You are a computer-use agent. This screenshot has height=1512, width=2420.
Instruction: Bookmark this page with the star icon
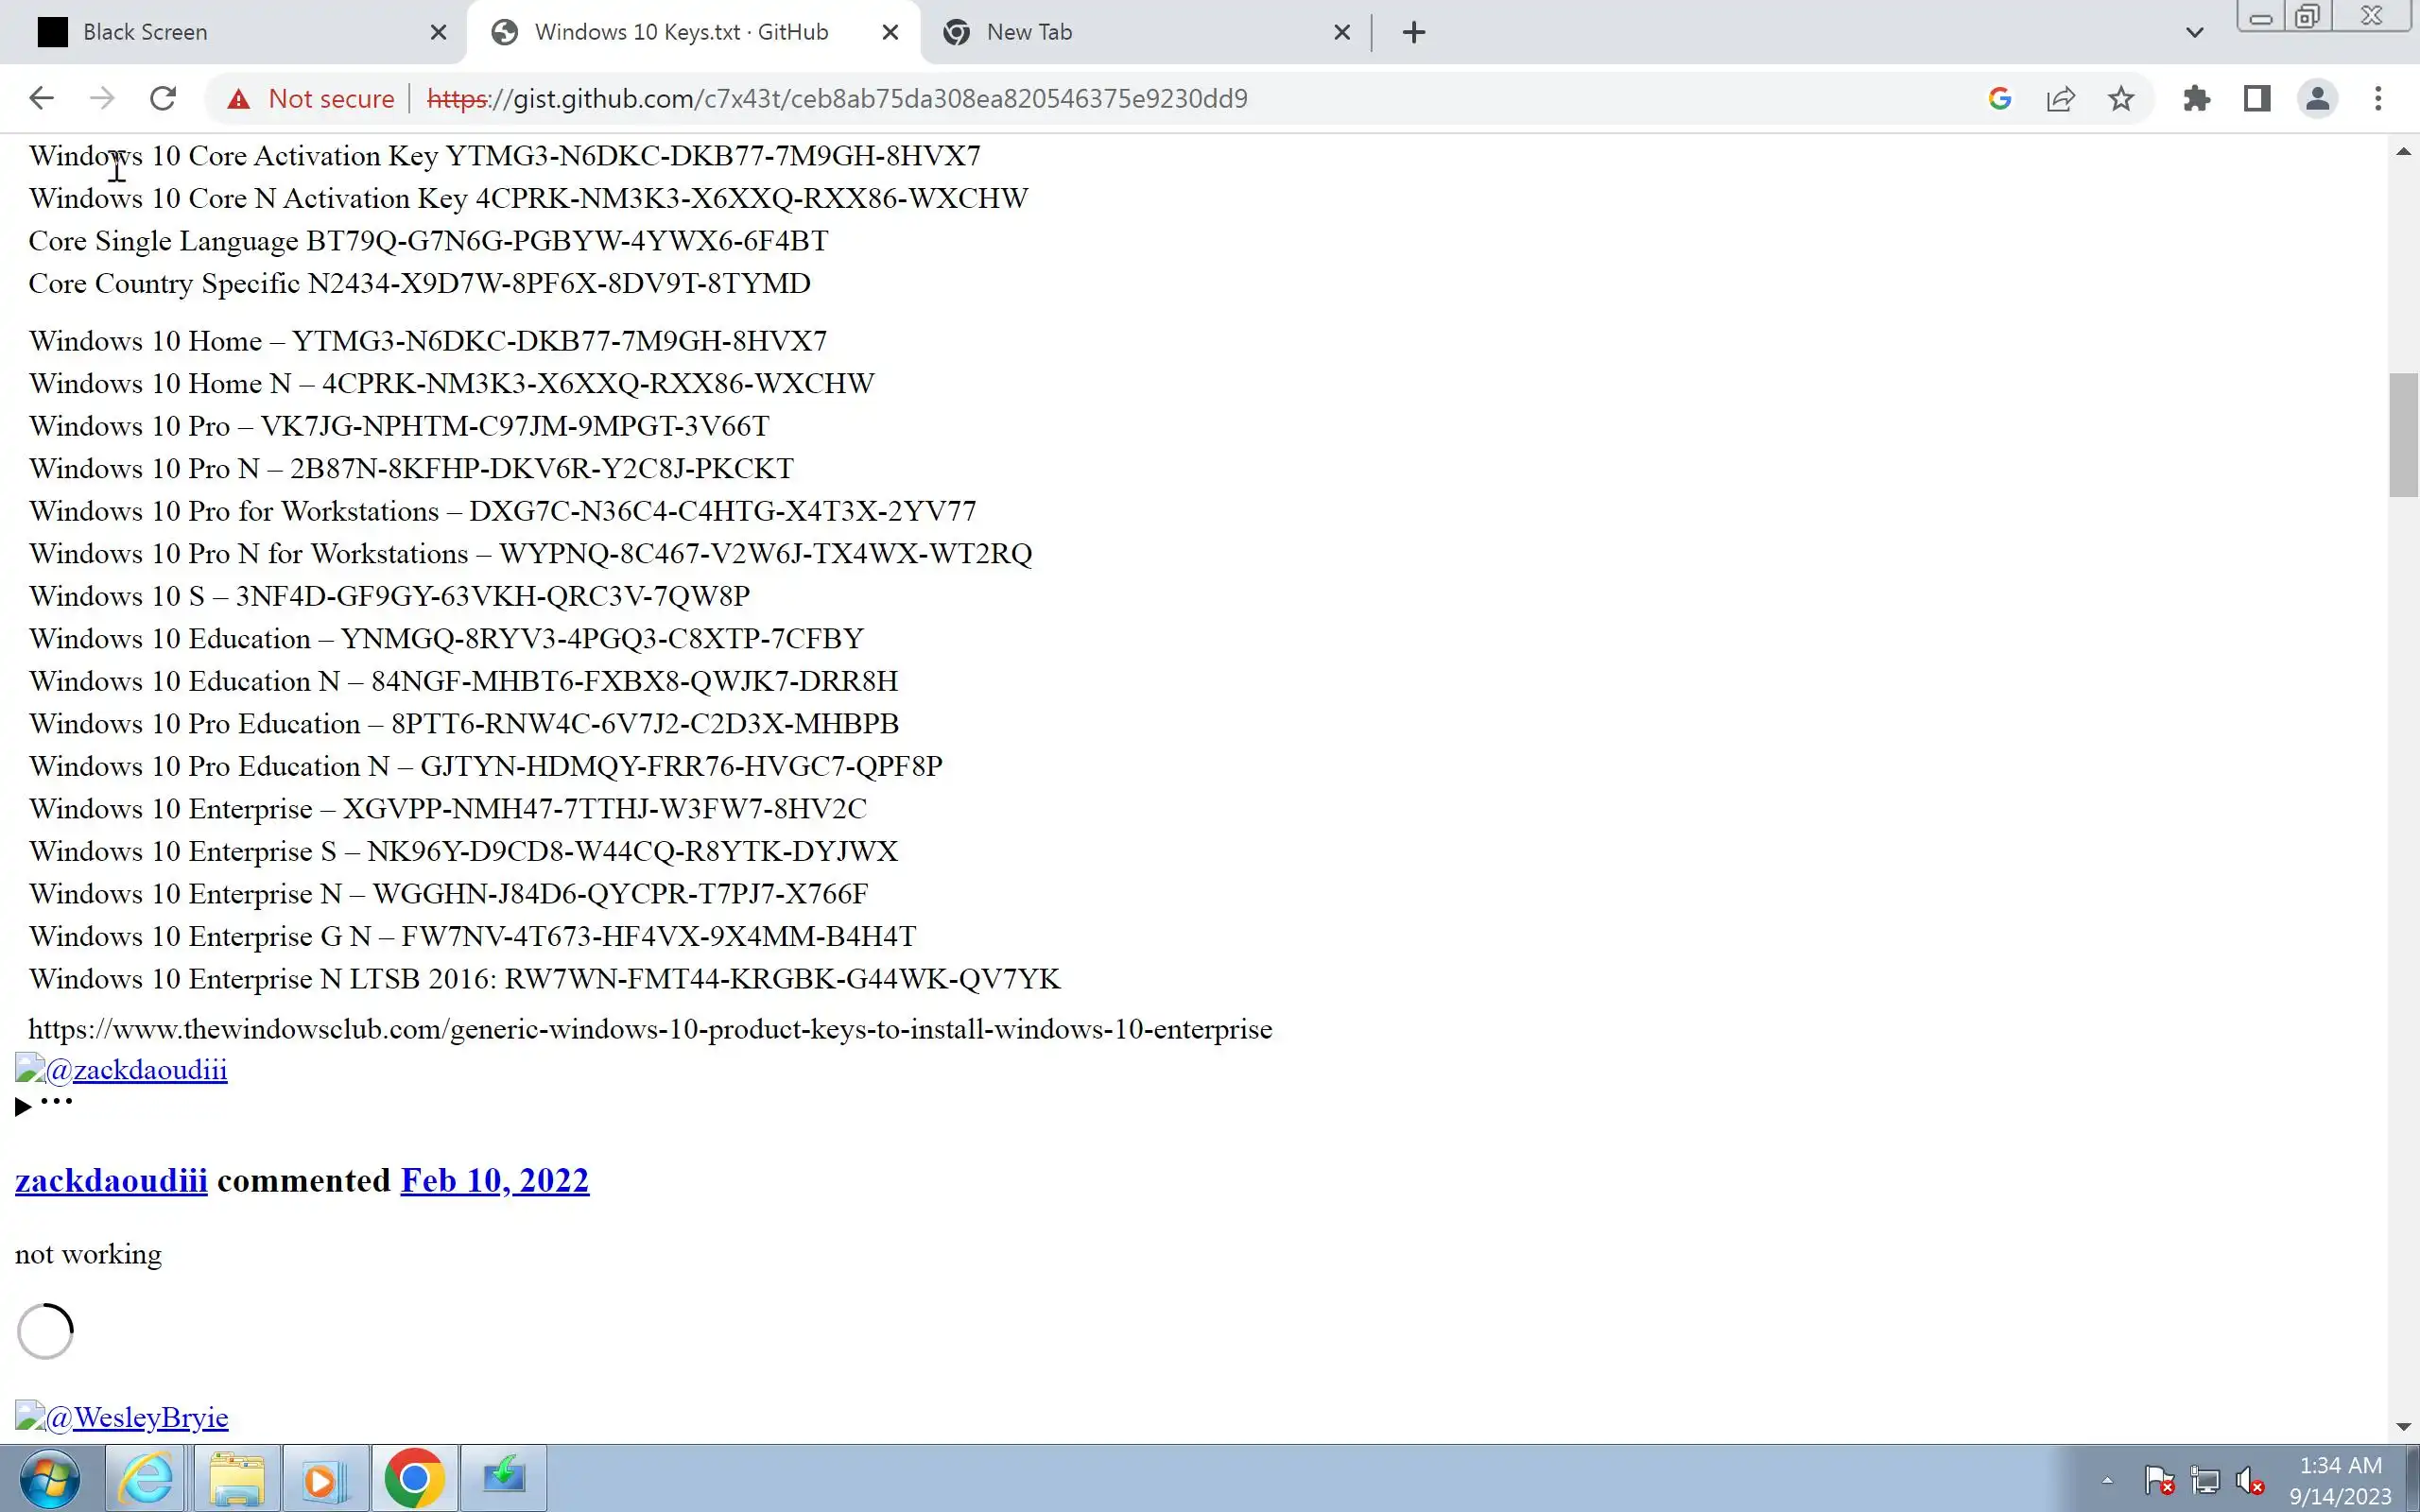pos(2121,98)
